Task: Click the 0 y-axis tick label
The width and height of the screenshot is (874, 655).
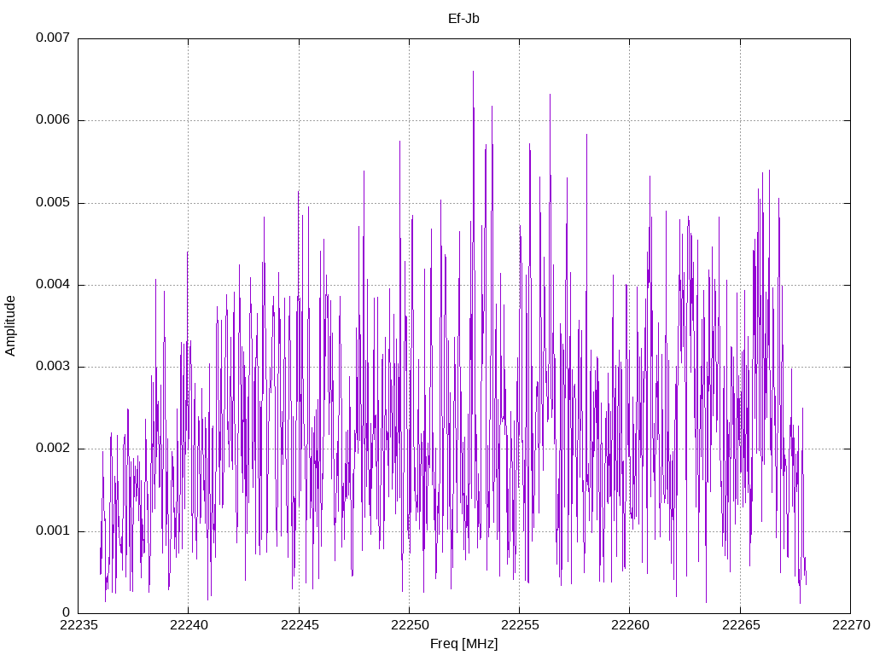Action: click(67, 612)
